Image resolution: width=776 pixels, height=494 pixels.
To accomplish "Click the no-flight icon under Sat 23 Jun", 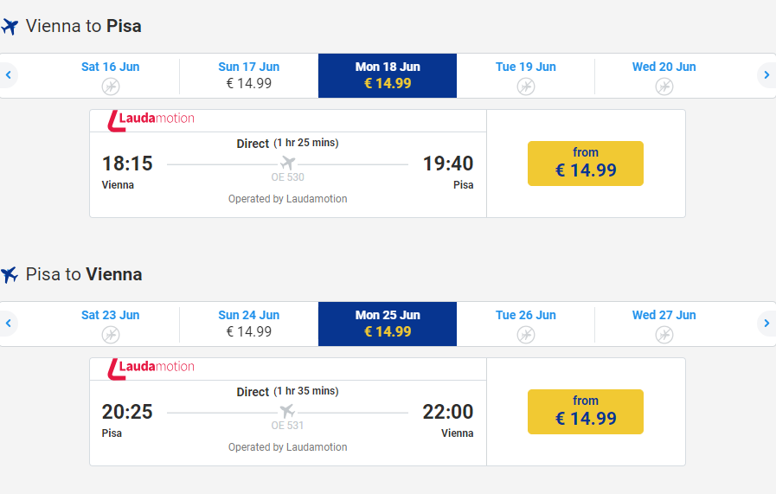I will (x=111, y=334).
